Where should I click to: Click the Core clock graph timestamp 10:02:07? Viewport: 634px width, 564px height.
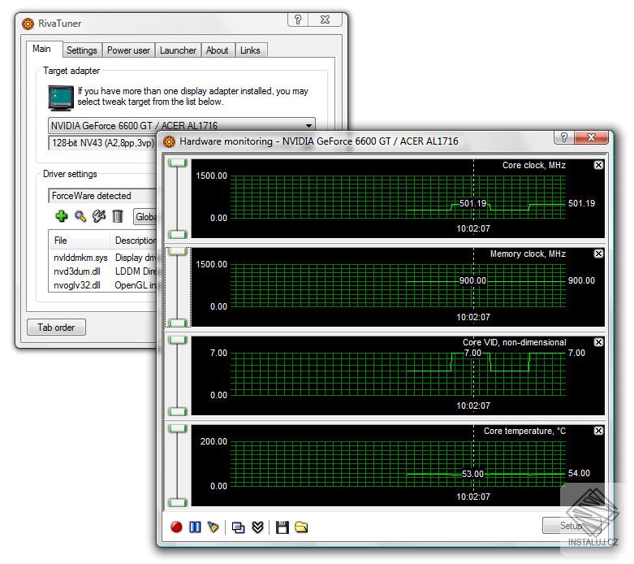[x=473, y=228]
